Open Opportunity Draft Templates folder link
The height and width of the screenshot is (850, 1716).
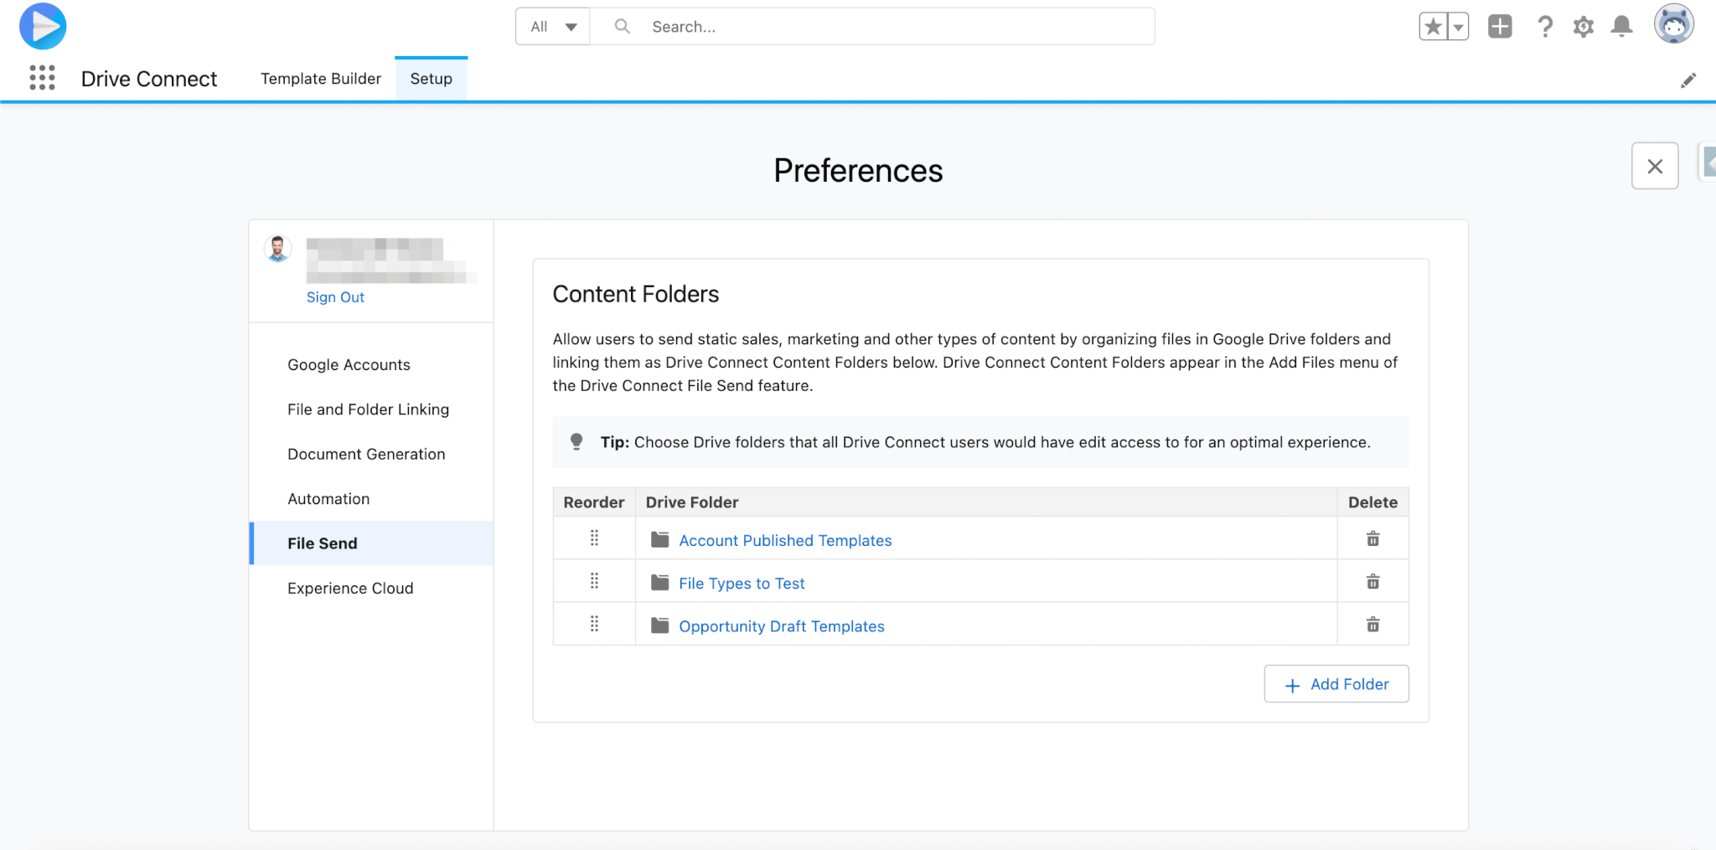(x=782, y=626)
